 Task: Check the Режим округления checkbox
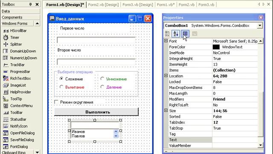(x=56, y=102)
